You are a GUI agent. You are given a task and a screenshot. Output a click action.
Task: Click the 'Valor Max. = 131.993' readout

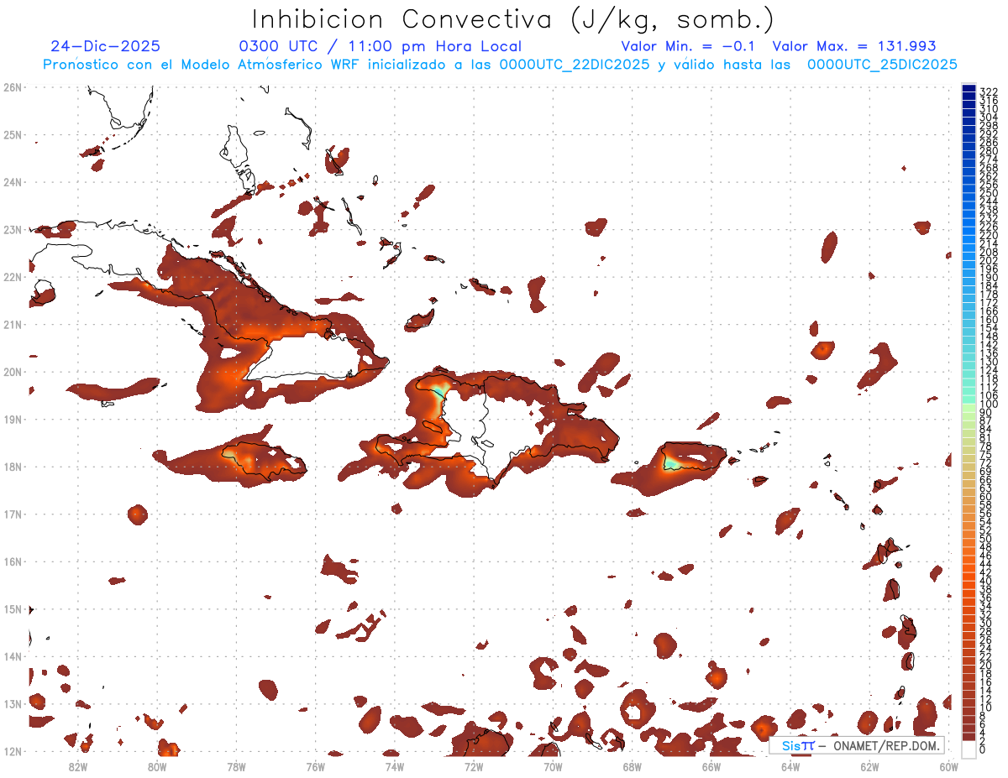pos(854,47)
